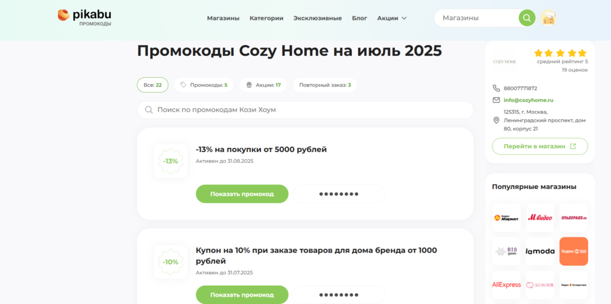Click the Популярные магазины heading
The image size is (611, 304).
pos(534,187)
